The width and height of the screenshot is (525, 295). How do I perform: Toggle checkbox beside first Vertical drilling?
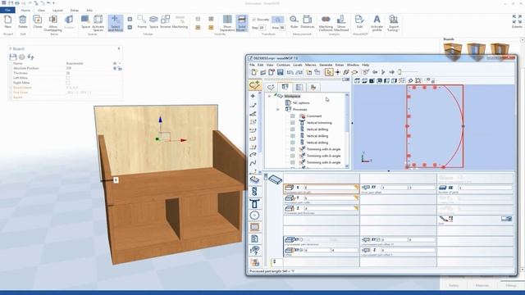coord(292,129)
